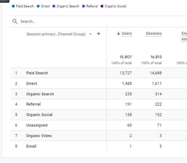This screenshot has height=163, width=187.
Task: Click the Unassigned table row name
Action: pos(37,125)
